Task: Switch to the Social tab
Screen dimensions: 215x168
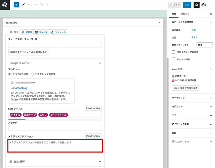Action: click(58, 32)
